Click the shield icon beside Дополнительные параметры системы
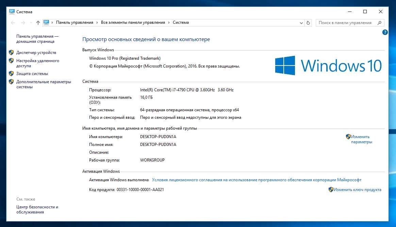This screenshot has width=396, height=227. click(x=11, y=82)
